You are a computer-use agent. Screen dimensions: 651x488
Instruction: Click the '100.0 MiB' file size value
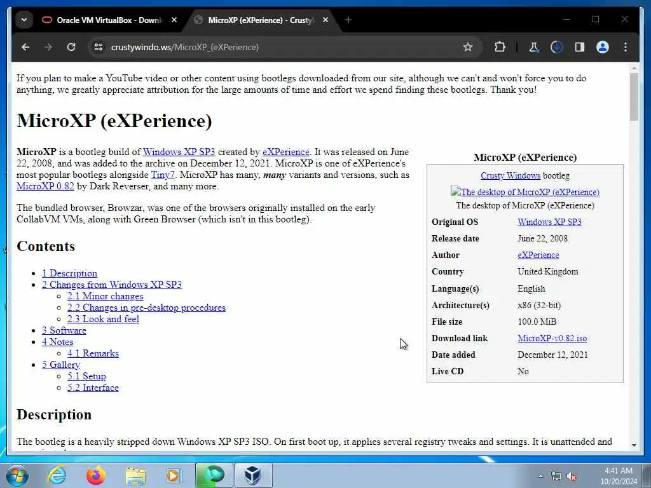(x=537, y=322)
